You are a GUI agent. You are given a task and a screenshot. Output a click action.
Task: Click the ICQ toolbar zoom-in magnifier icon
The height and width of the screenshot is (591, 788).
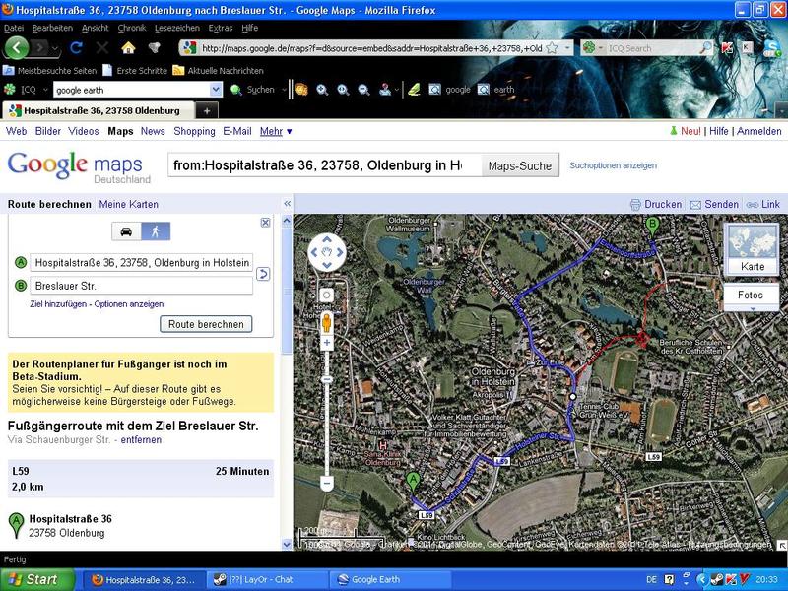(x=322, y=90)
